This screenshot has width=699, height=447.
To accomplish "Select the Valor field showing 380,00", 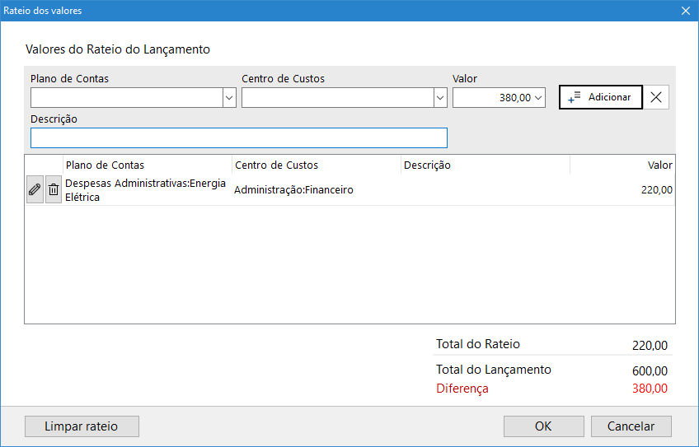I will [x=493, y=97].
